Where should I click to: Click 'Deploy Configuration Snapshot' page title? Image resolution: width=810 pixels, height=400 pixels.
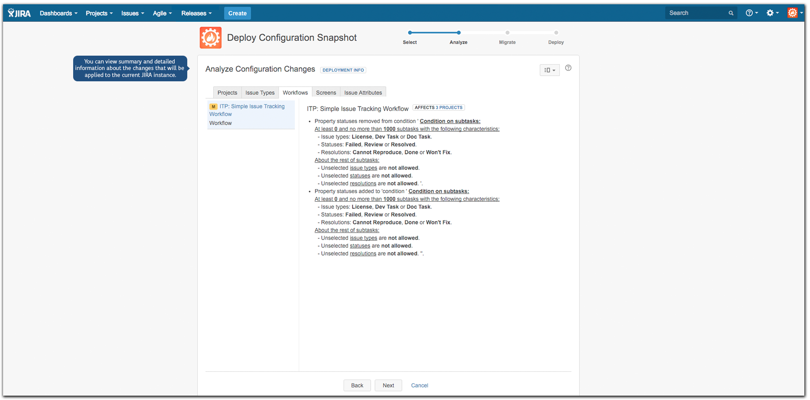pyautogui.click(x=292, y=38)
